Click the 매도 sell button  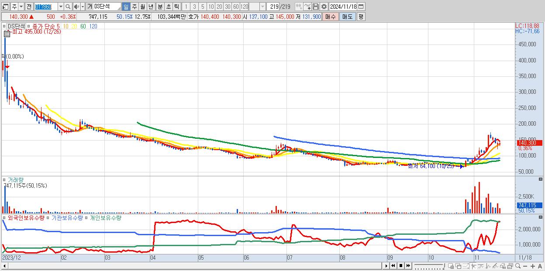click(x=348, y=17)
